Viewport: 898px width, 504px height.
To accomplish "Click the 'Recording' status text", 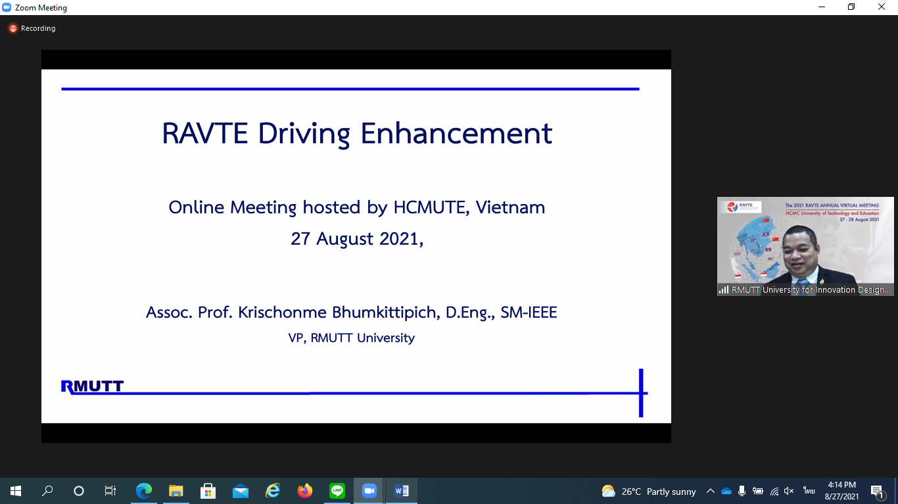I will click(38, 28).
